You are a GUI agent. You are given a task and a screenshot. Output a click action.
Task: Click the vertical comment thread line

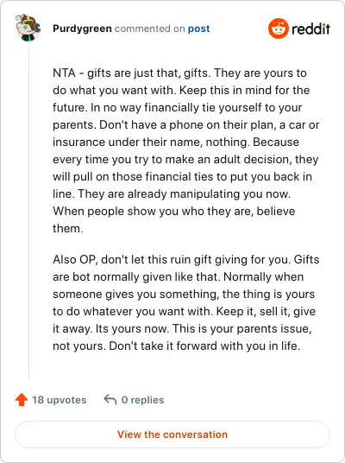click(x=29, y=210)
